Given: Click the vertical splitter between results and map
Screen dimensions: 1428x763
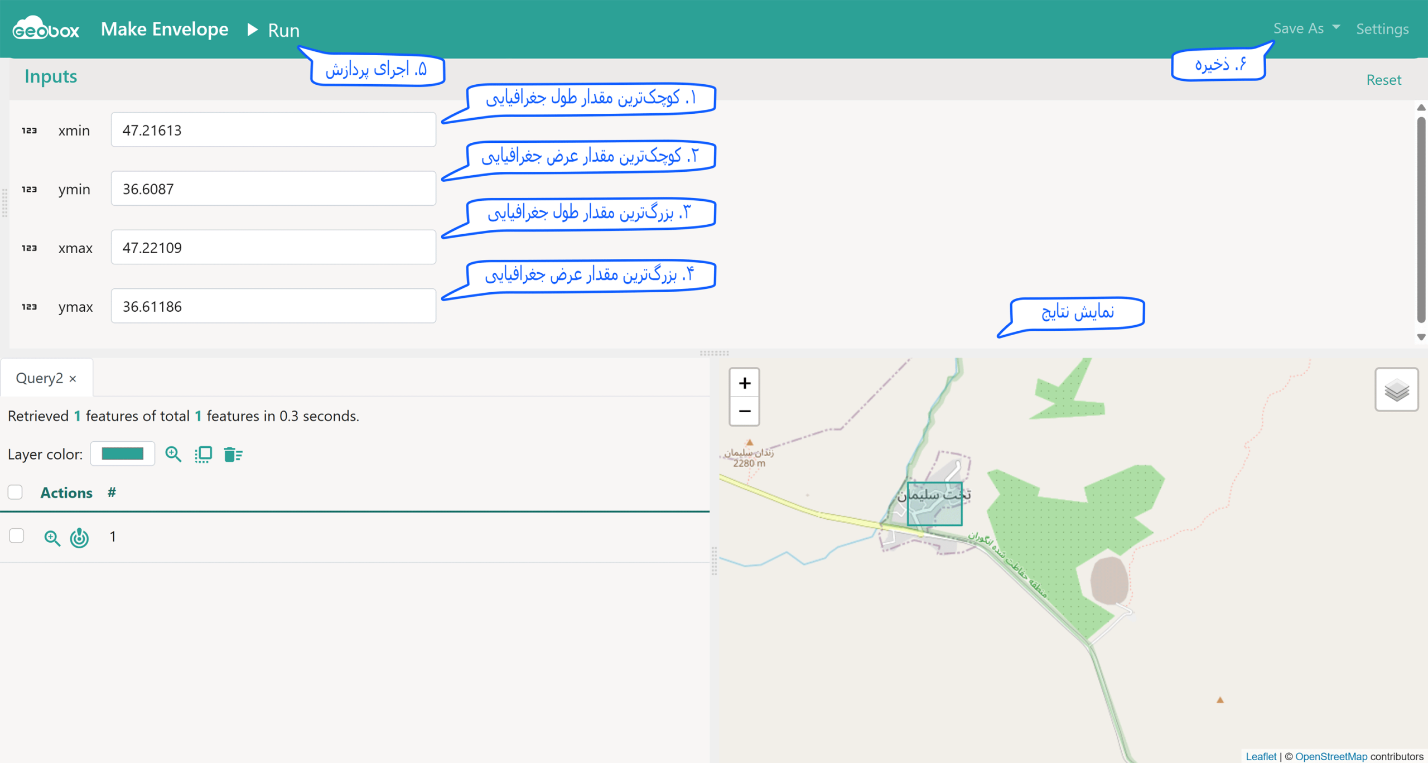Looking at the screenshot, I should coord(714,561).
